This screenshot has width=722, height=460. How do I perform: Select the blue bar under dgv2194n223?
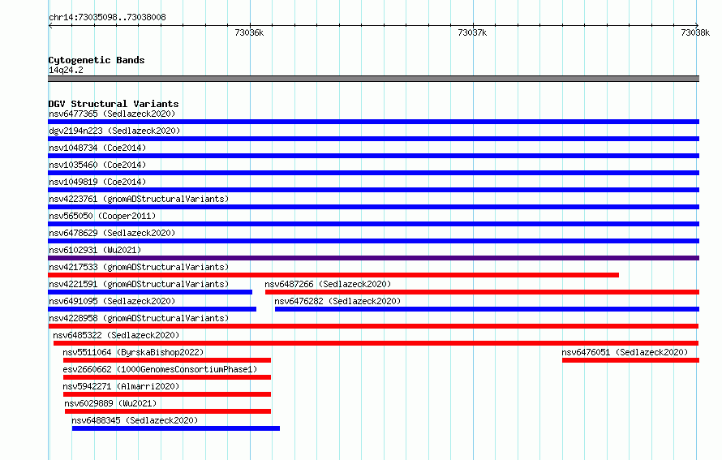tap(373, 139)
